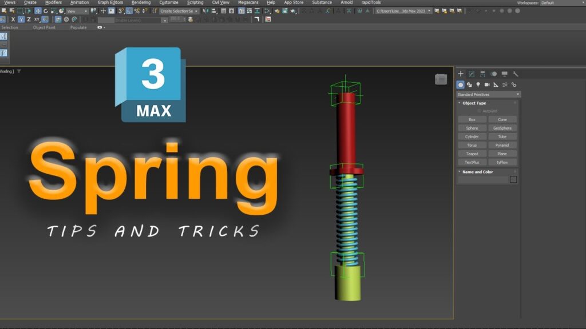
Task: Enable the AutoGrid checkbox
Action: [x=478, y=111]
